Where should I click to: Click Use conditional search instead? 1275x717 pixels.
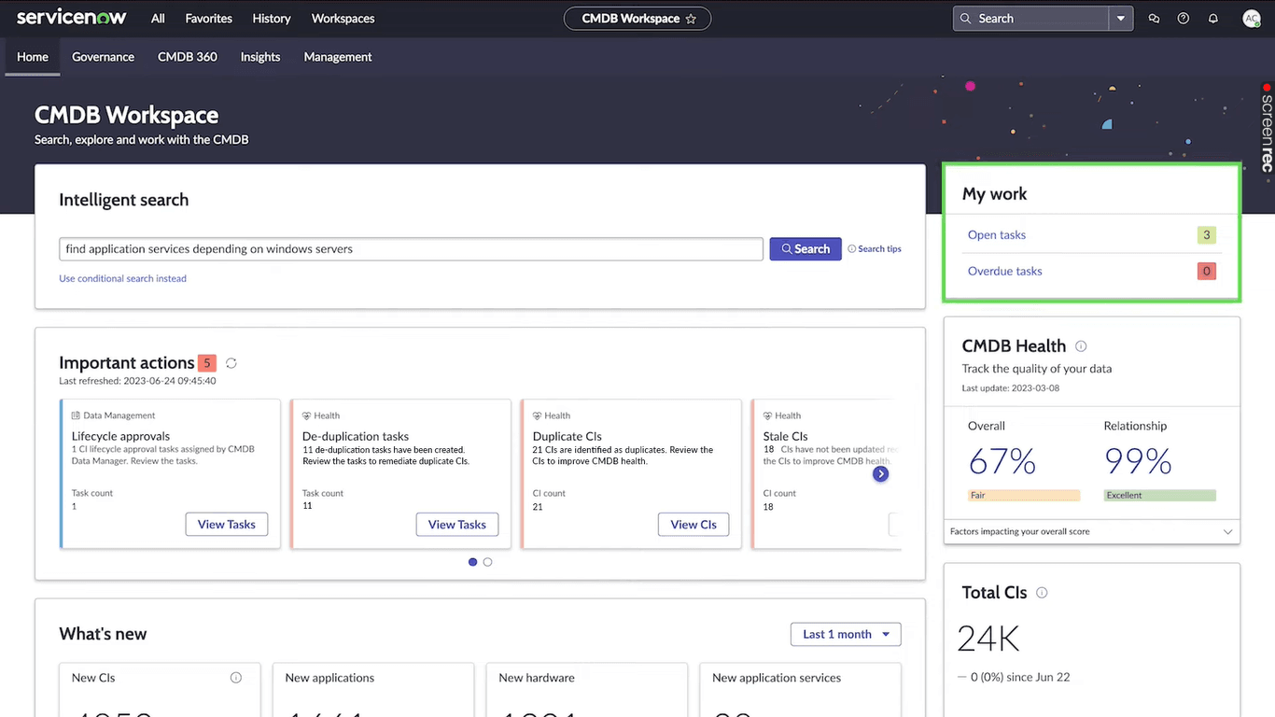(122, 278)
